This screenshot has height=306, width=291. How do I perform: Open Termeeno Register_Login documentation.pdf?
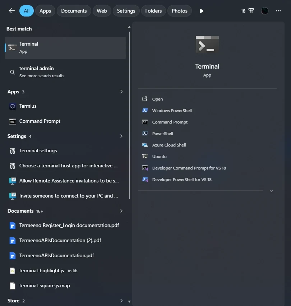click(x=65, y=226)
